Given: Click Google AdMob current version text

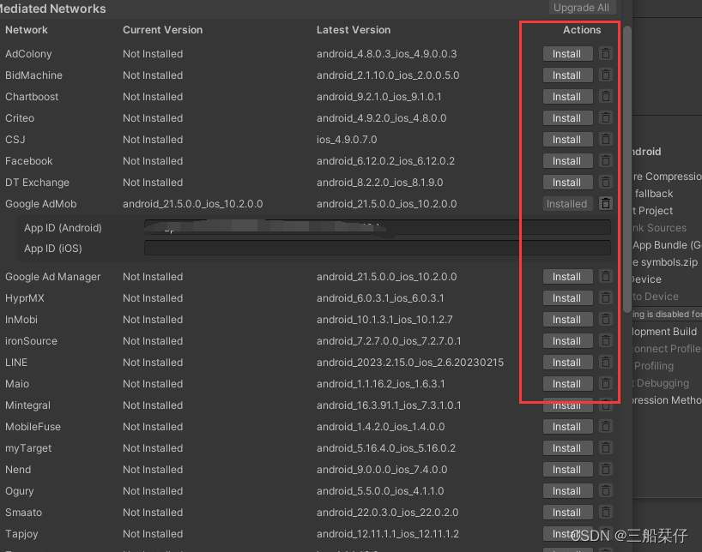Looking at the screenshot, I should (192, 204).
